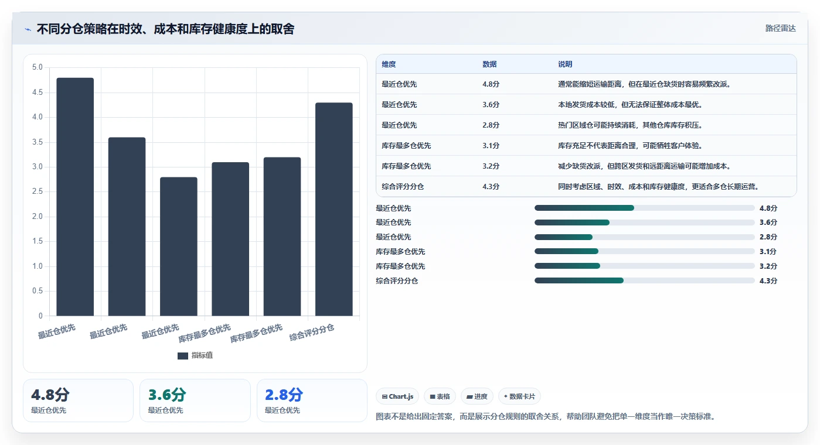Viewport: 820px width, 445px height.
Task: Click the Chart.js chip icon
Action: click(x=385, y=397)
